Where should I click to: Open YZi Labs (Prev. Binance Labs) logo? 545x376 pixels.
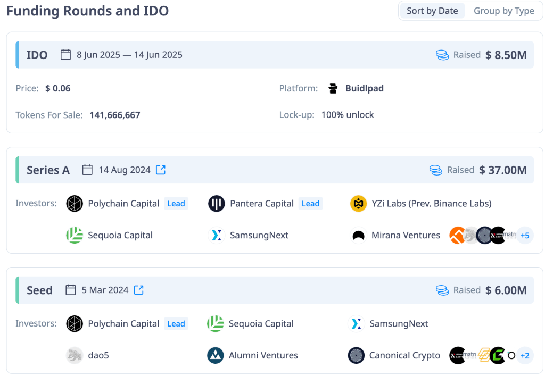pos(358,203)
